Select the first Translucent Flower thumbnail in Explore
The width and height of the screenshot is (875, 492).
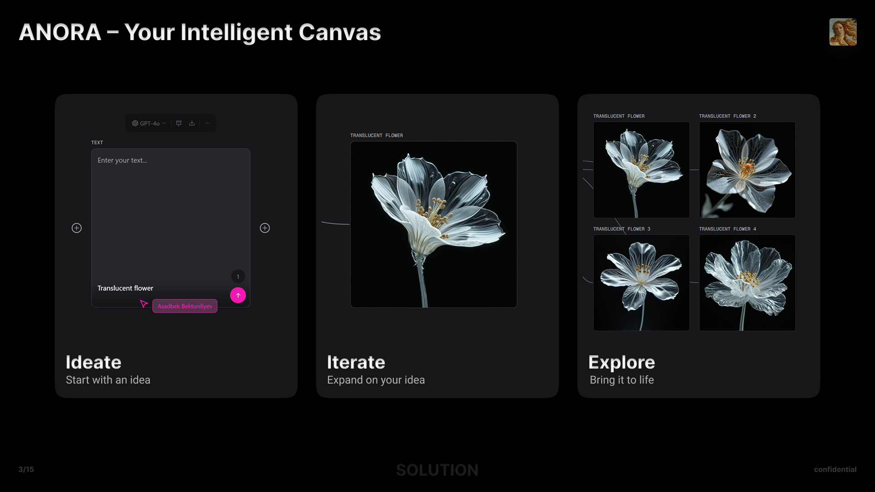[641, 169]
